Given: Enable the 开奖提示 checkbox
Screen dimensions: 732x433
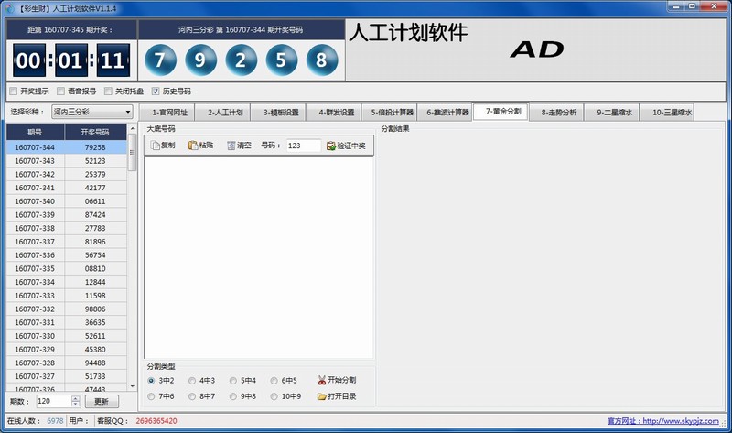Looking at the screenshot, I should pos(13,92).
